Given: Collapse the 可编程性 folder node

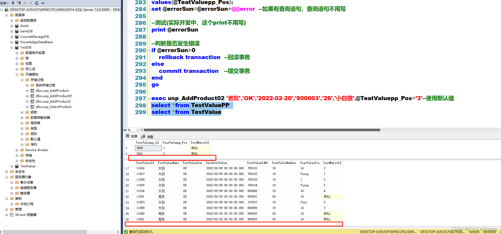Looking at the screenshot, I should 17,74.
